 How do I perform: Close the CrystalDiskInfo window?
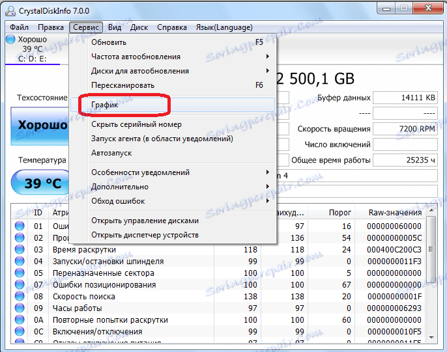click(x=429, y=8)
